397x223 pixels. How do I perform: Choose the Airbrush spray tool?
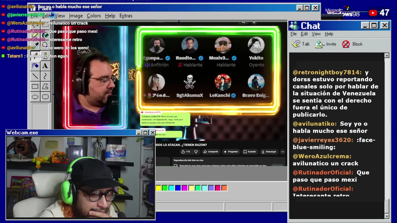click(35, 66)
